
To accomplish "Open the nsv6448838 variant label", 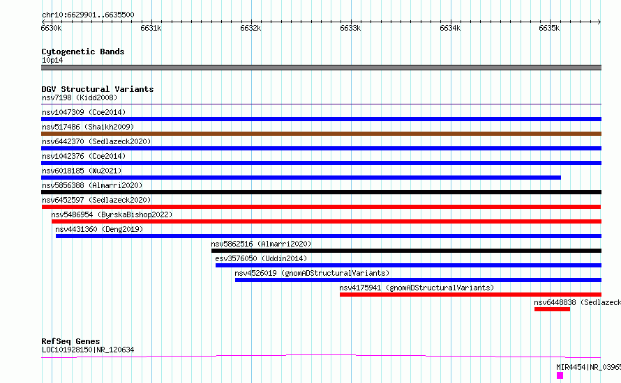I will click(x=577, y=302).
